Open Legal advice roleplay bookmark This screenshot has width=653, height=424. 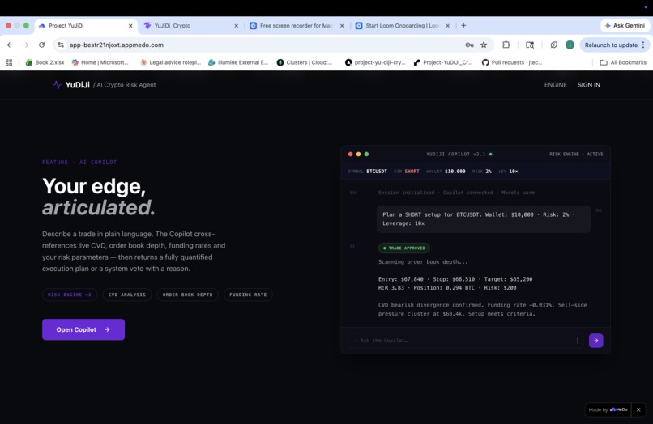170,62
